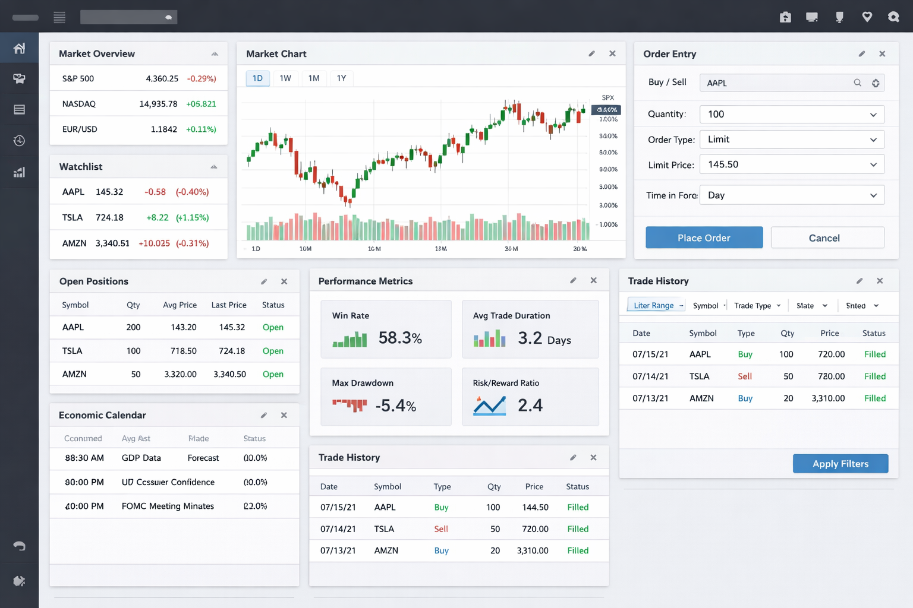Expand the Time in Force dropdown
Image resolution: width=913 pixels, height=608 pixels.
click(x=792, y=195)
